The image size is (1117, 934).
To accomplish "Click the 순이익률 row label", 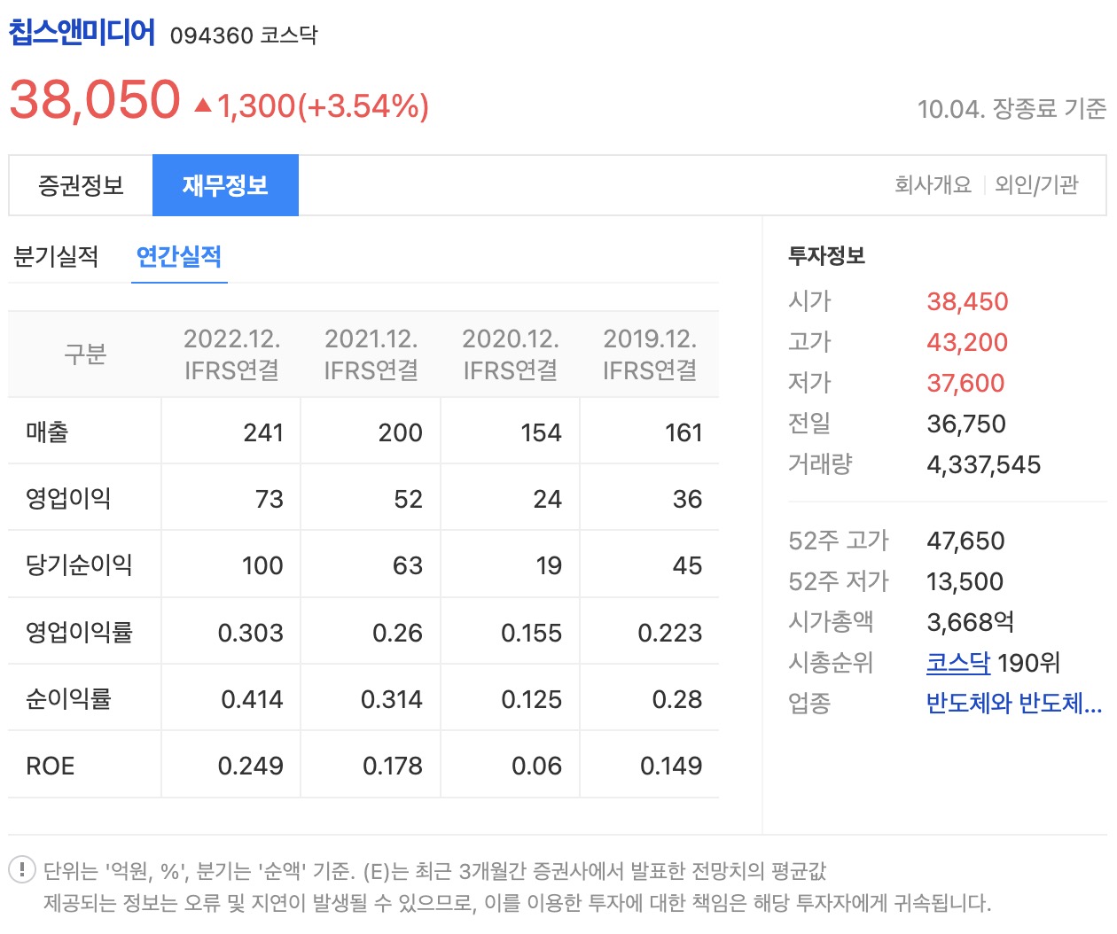I will tap(68, 699).
